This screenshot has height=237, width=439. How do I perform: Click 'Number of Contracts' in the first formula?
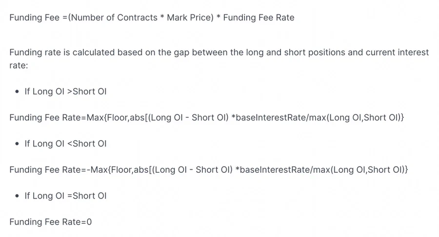tap(114, 18)
